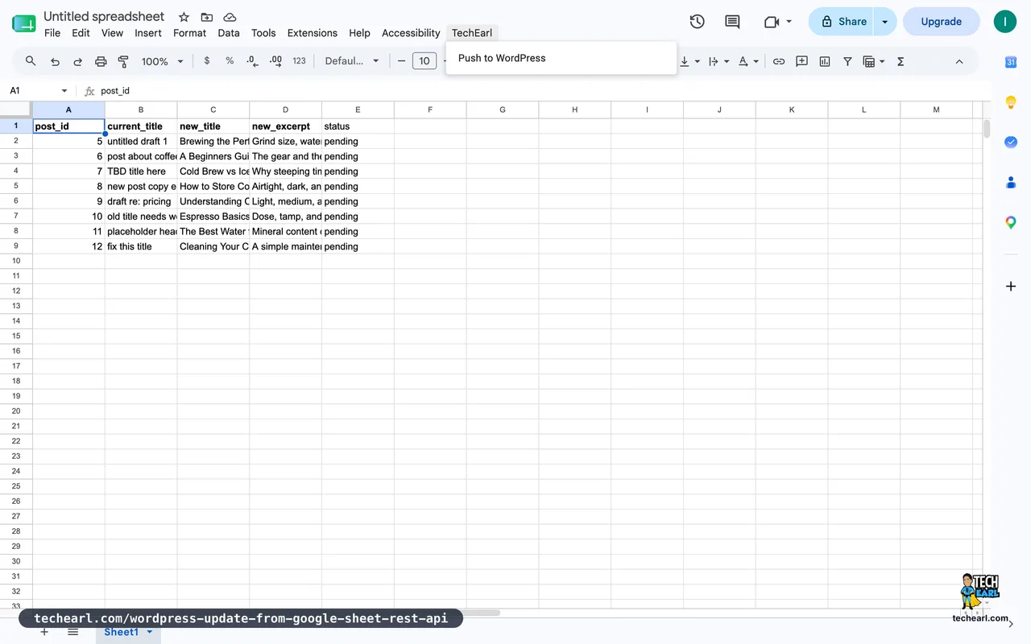Open the Calendar side panel
The image size is (1031, 644).
[1011, 62]
